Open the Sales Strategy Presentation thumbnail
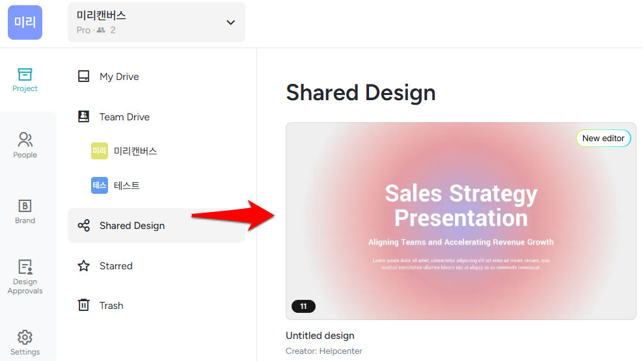 point(461,221)
